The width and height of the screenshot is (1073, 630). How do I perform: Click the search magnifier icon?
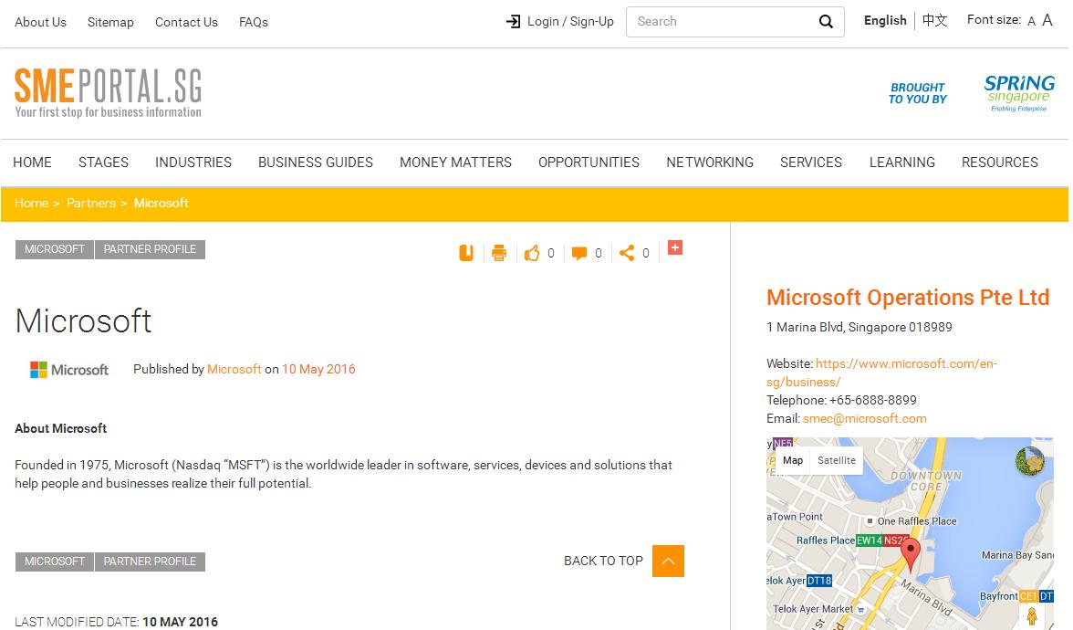tap(826, 22)
